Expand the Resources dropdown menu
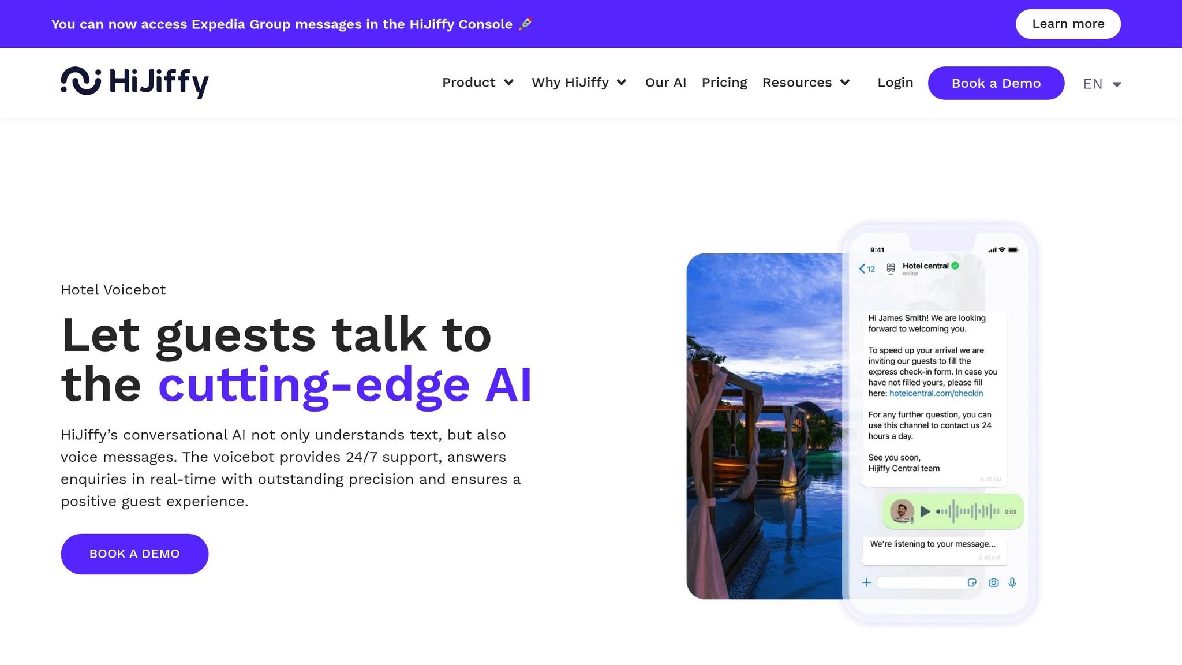This screenshot has height=665, width=1182. coord(806,83)
